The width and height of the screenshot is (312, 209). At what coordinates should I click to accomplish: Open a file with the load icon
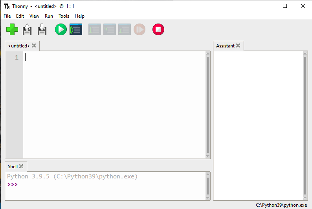coord(27,29)
